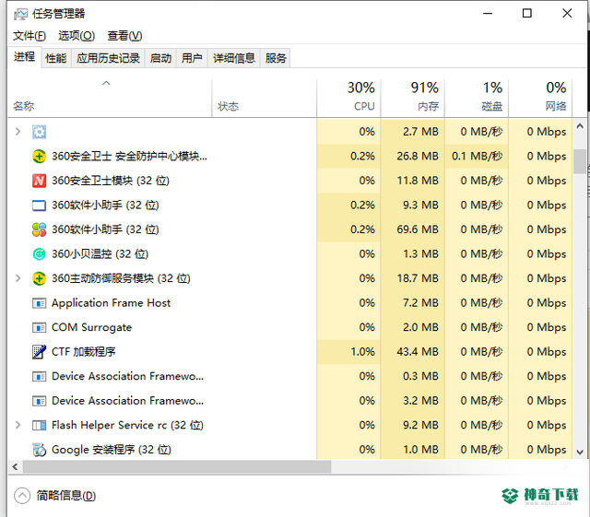Click the CTF 加载程序 pen icon
The height and width of the screenshot is (517, 590).
pyautogui.click(x=39, y=352)
